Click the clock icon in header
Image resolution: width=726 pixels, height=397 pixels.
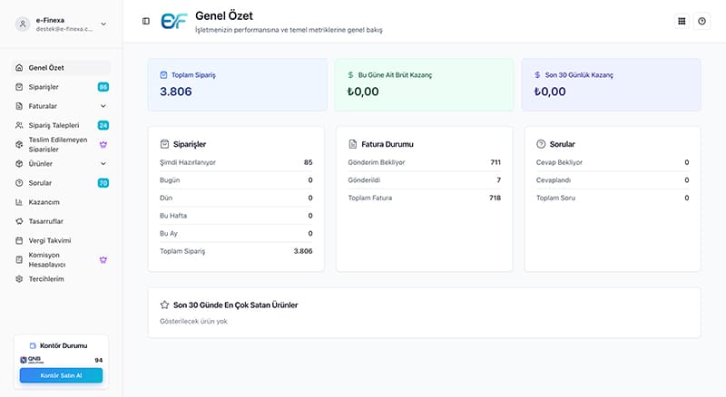tap(701, 21)
